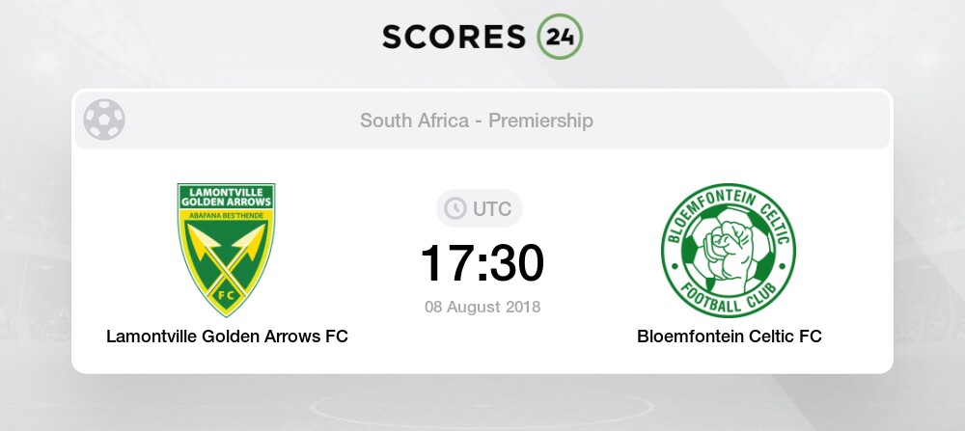Click the Abafana Bes'thende banner on crest
Viewport: 965px width, 431px height.
[226, 215]
